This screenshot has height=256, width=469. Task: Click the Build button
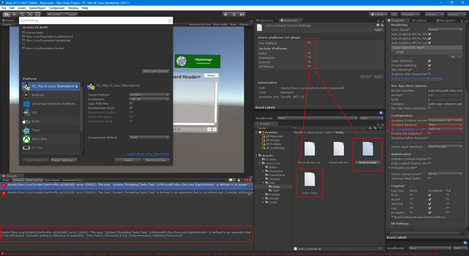pyautogui.click(x=128, y=160)
